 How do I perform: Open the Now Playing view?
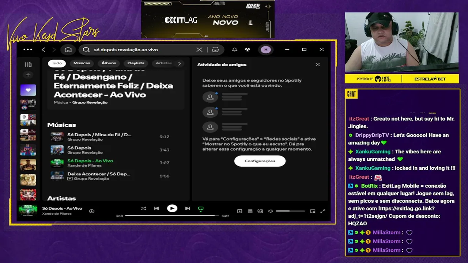click(239, 211)
